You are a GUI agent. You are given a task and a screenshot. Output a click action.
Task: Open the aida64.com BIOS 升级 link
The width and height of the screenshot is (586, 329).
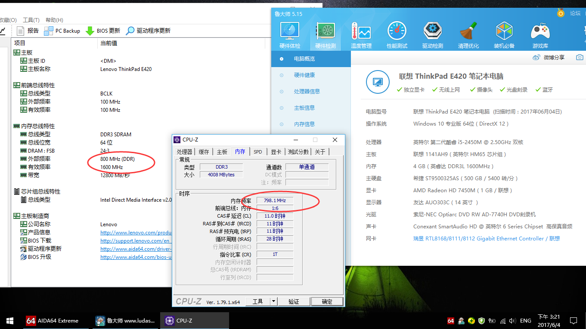(136, 257)
